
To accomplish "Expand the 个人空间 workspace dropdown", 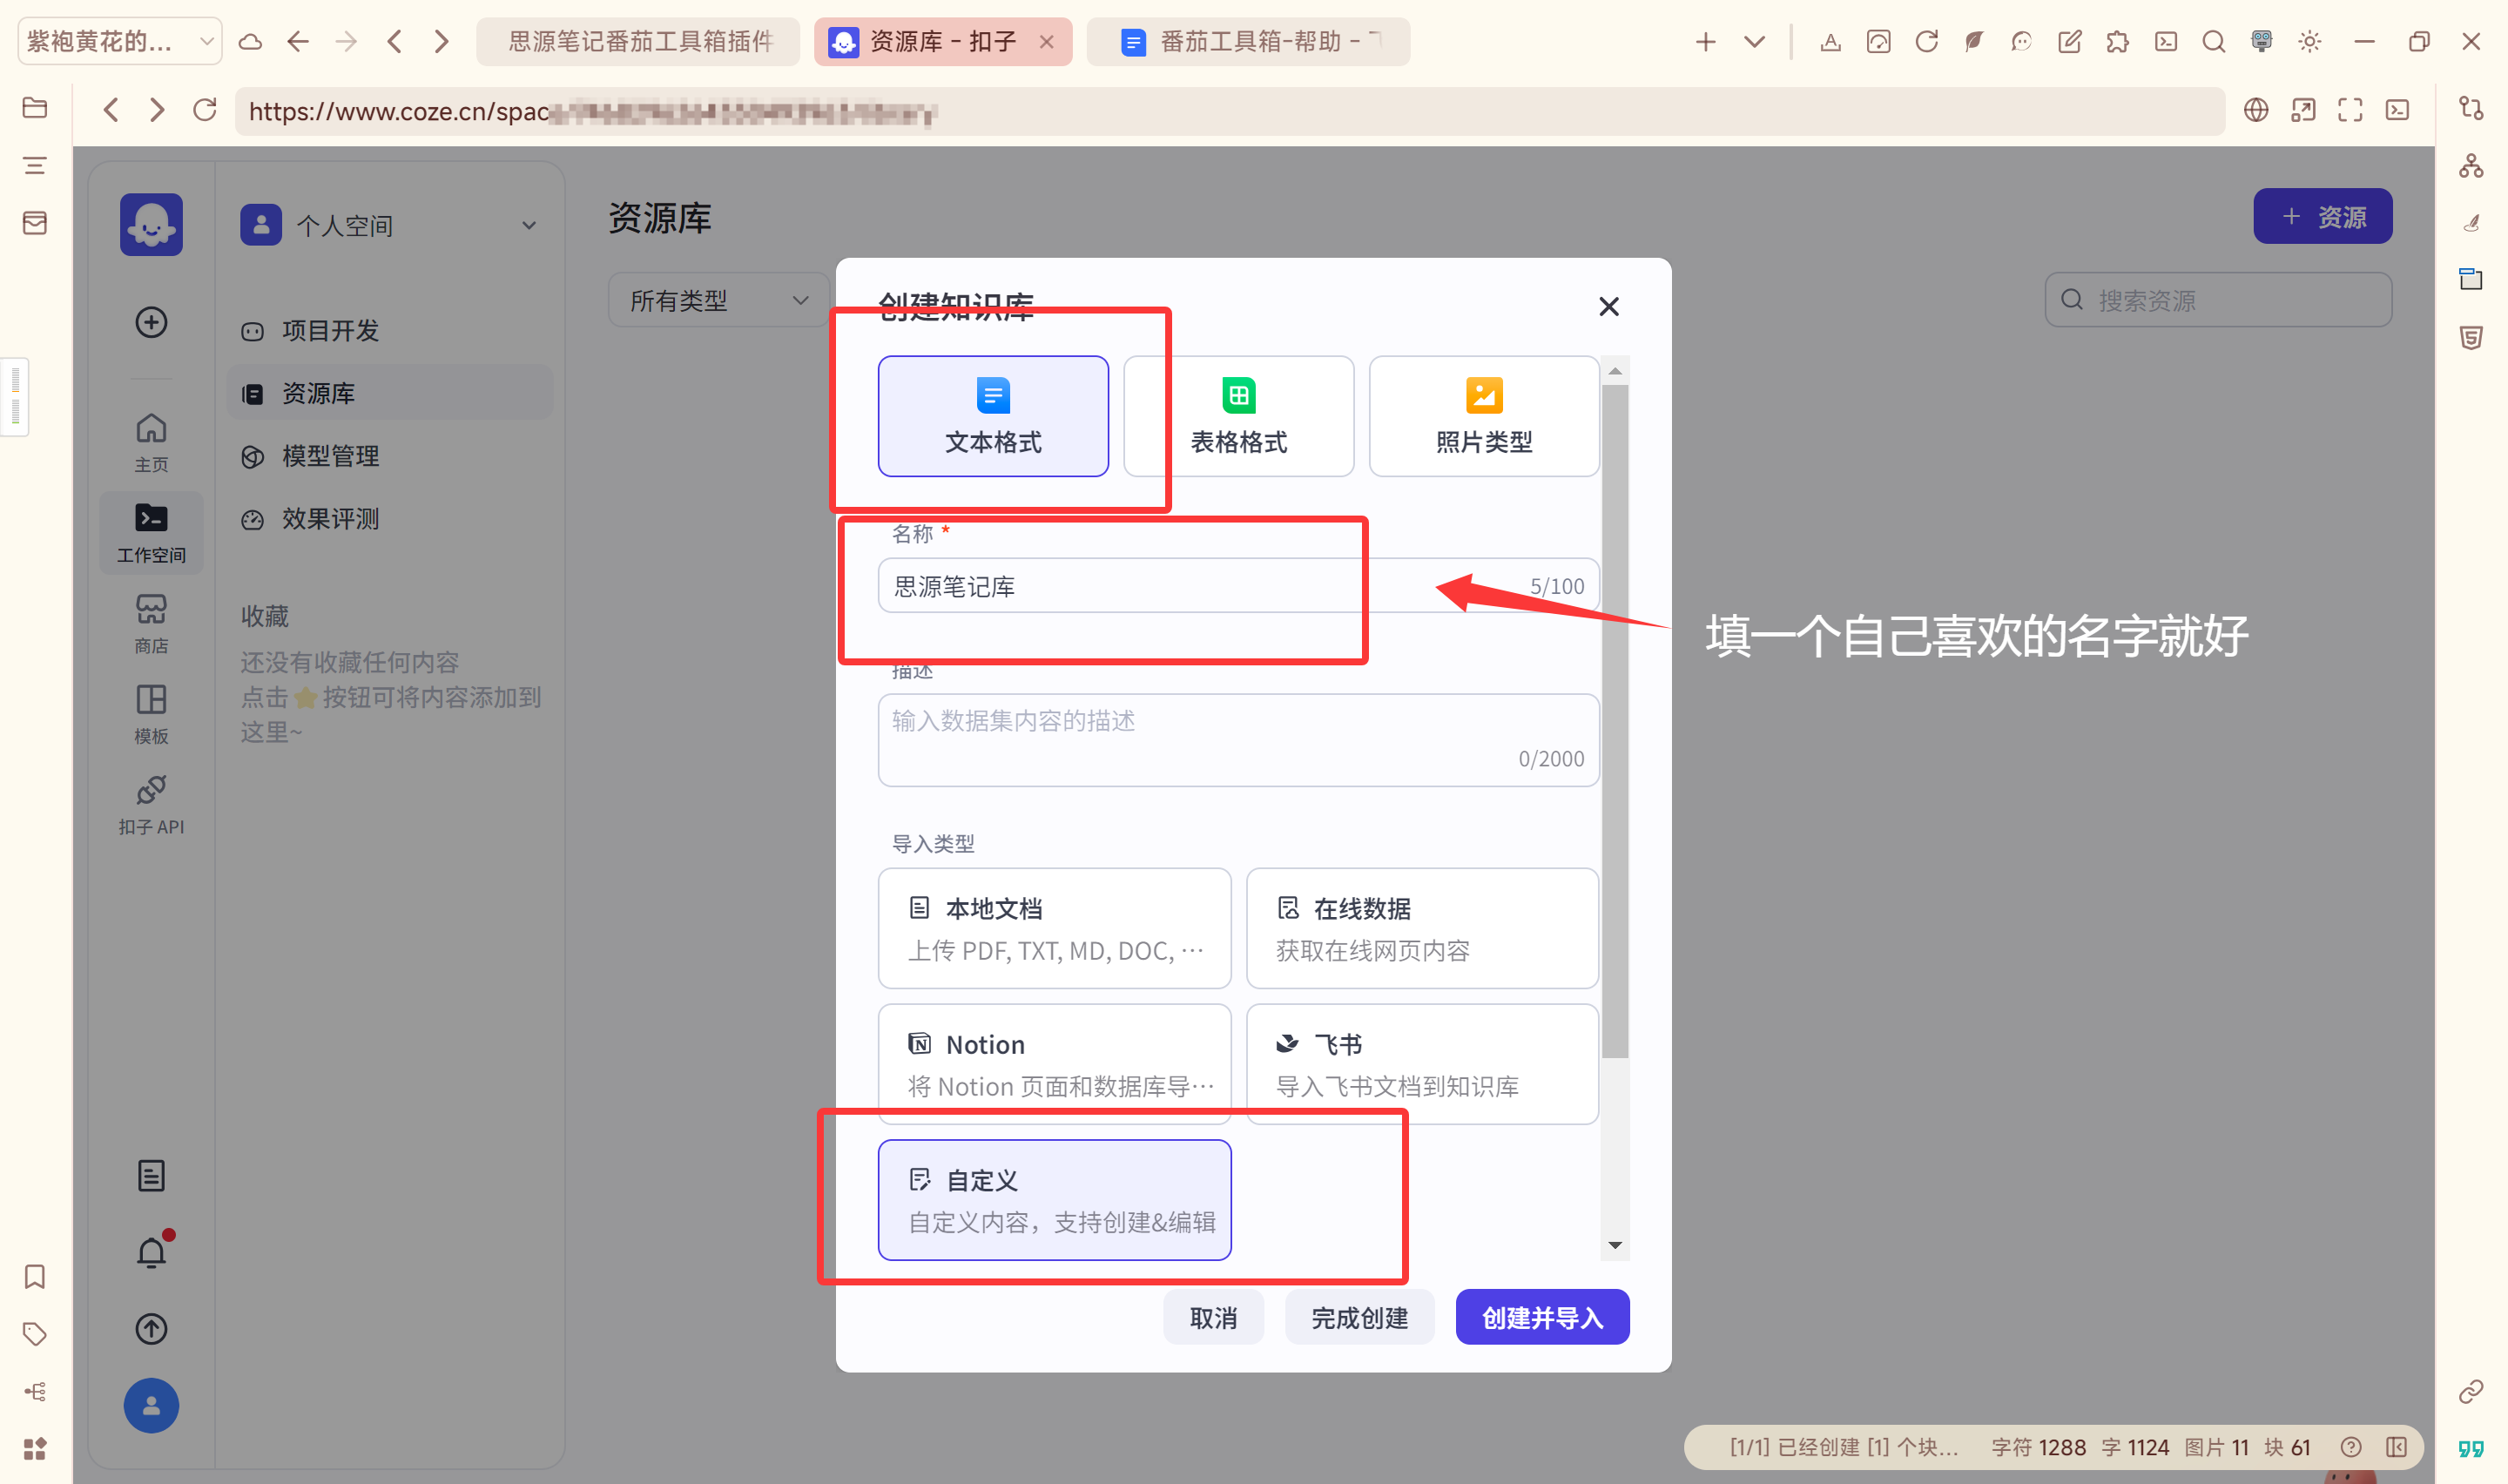I will click(390, 225).
